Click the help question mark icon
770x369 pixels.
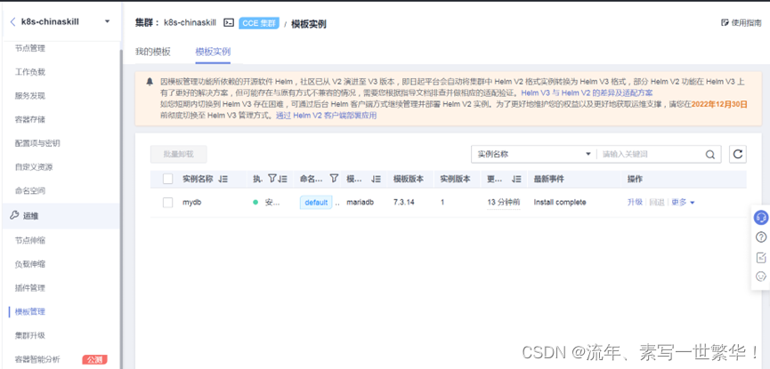click(761, 237)
